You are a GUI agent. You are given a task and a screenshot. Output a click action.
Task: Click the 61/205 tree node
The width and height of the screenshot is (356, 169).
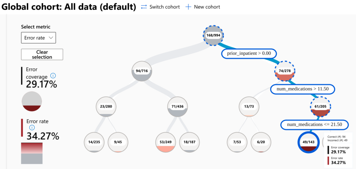click(x=320, y=106)
